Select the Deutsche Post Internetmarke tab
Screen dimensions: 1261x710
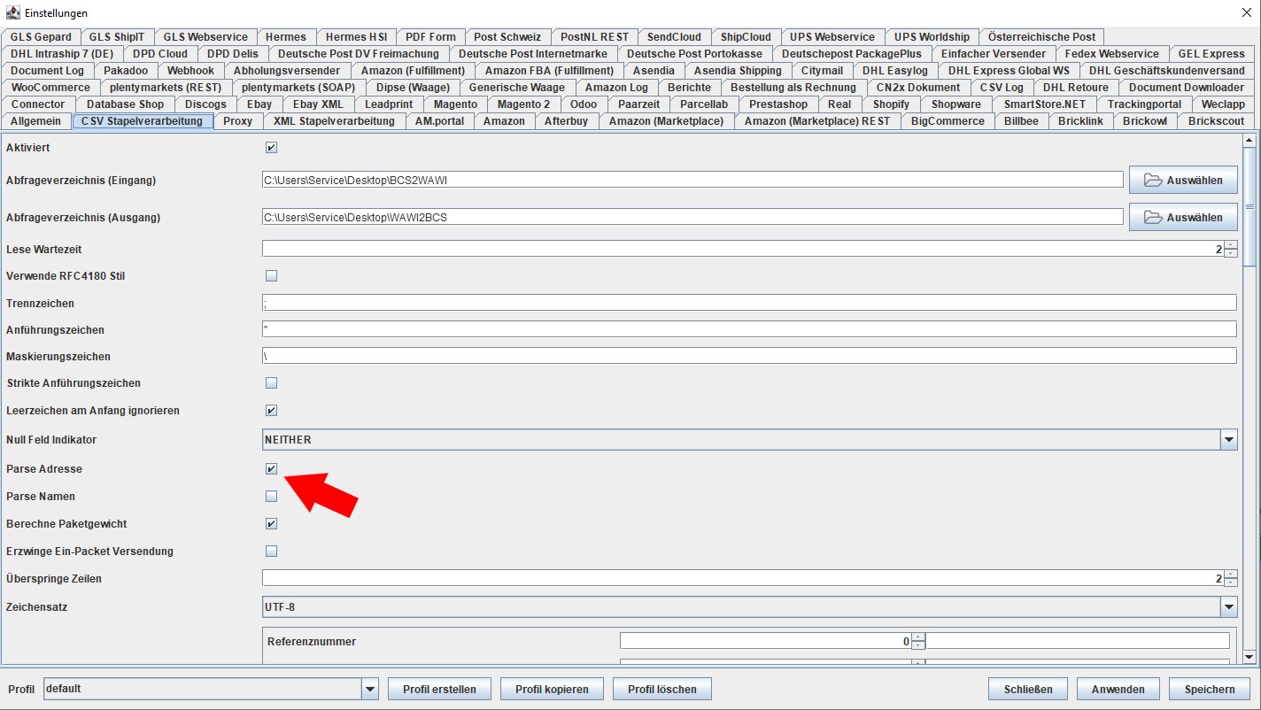(x=533, y=54)
